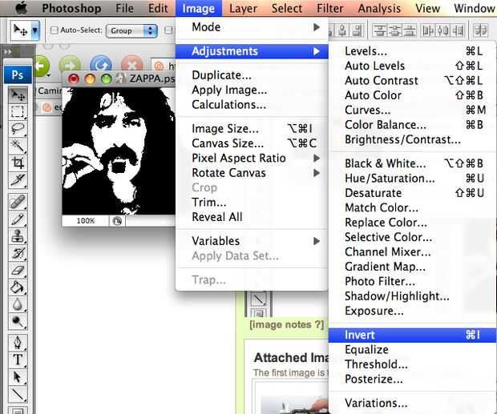The width and height of the screenshot is (497, 414).
Task: Open the View menu
Action: (427, 8)
